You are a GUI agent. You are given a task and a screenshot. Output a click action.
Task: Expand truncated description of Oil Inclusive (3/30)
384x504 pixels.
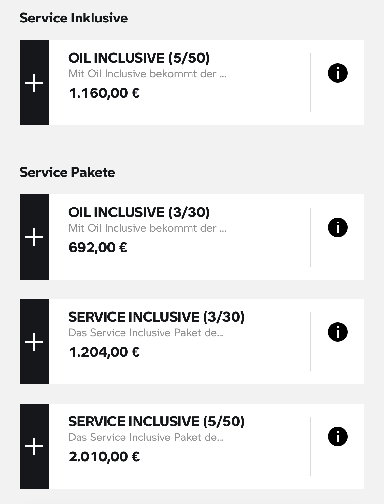point(147,228)
